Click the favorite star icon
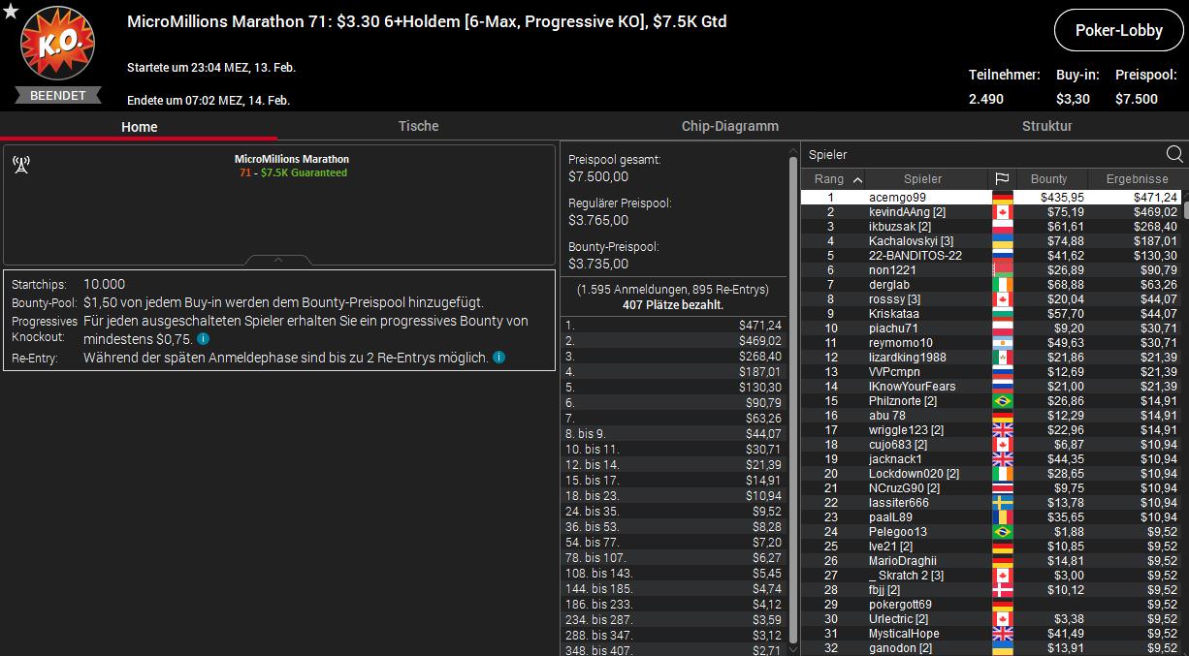 click(11, 10)
